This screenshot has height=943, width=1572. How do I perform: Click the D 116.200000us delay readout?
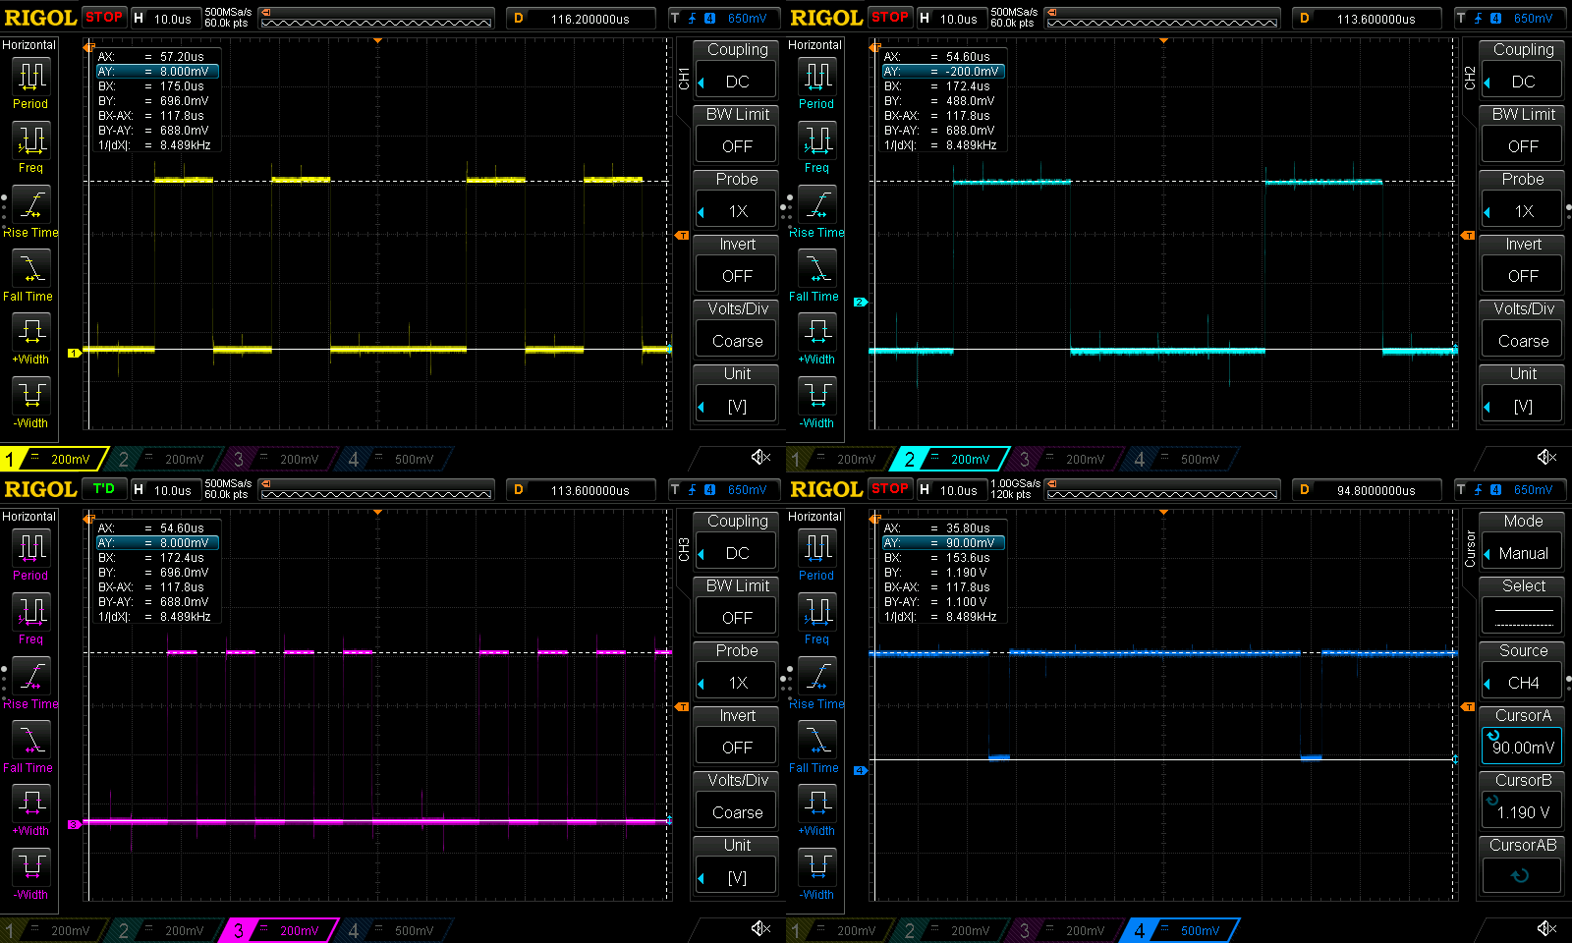[x=581, y=19]
